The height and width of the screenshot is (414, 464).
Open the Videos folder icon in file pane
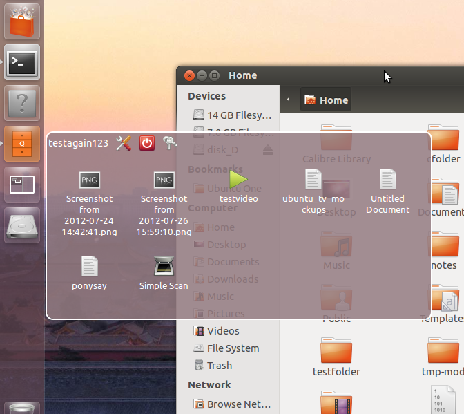pos(336,402)
